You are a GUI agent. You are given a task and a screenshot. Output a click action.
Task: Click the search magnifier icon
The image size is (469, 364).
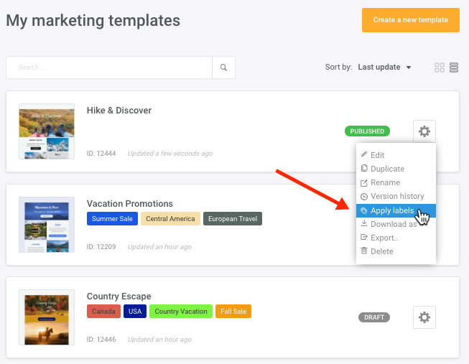pyautogui.click(x=223, y=67)
